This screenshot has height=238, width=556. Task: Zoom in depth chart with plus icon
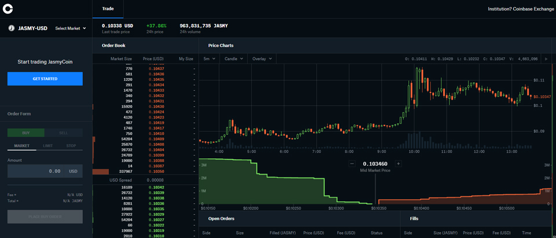398,163
